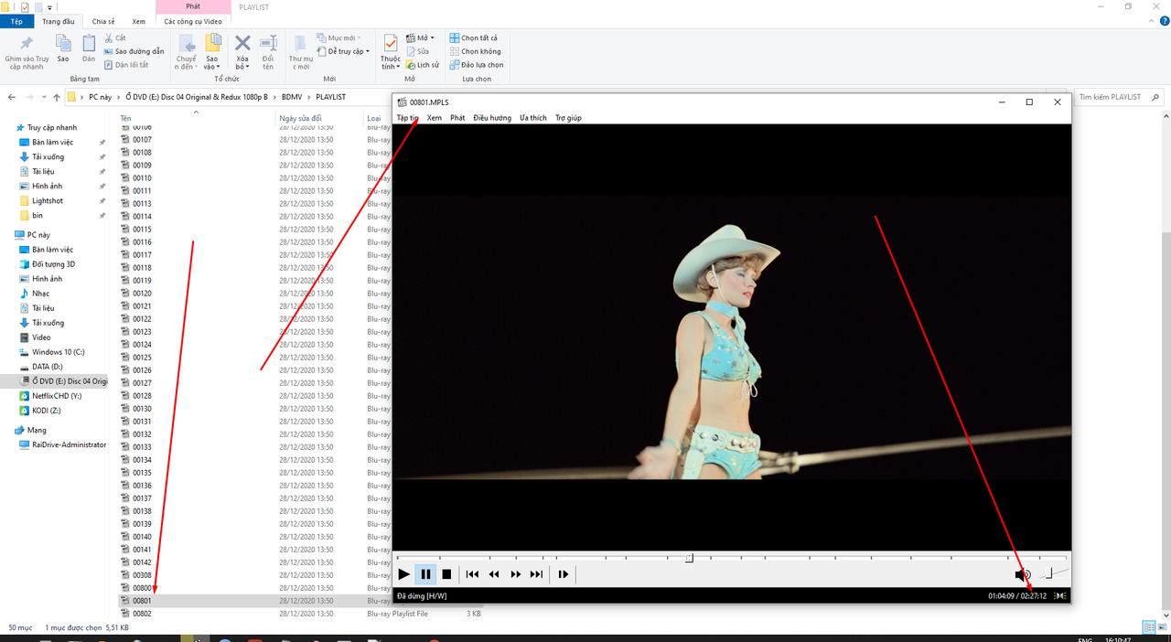Click BDMV in the address breadcrumb
Viewport: 1171px width, 642px height.
point(291,97)
